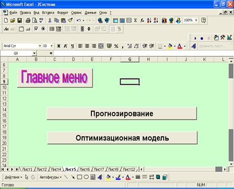The width and height of the screenshot is (234, 189).
Task: Select the Cut scissors icon
Action: 50,20
